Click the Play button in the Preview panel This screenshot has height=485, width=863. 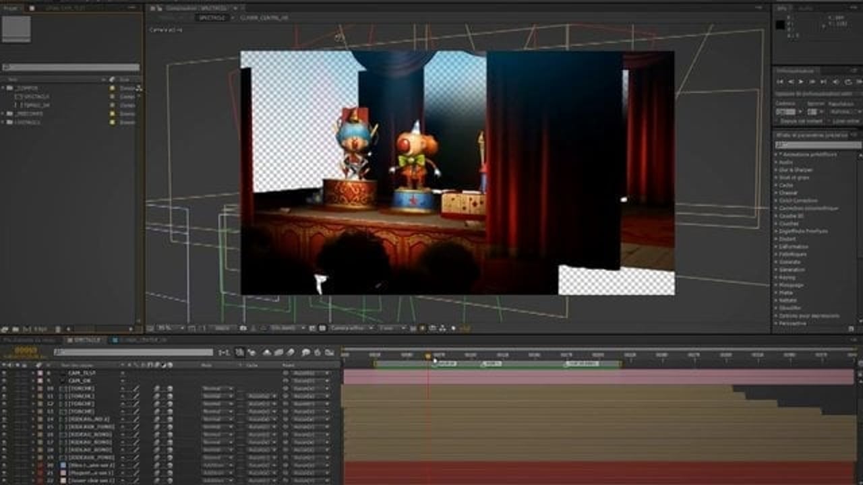802,82
